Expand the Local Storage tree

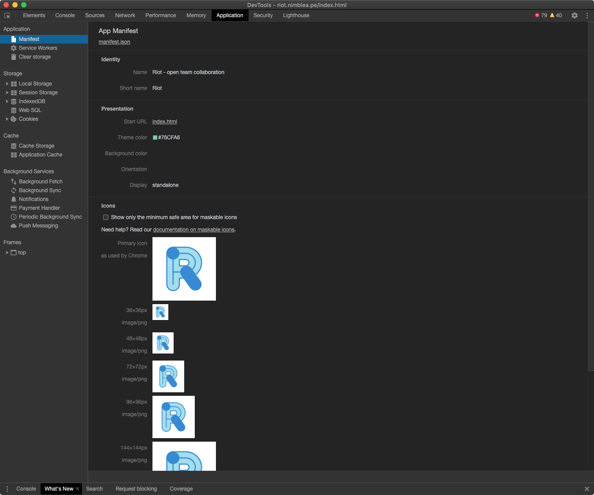pyautogui.click(x=7, y=84)
